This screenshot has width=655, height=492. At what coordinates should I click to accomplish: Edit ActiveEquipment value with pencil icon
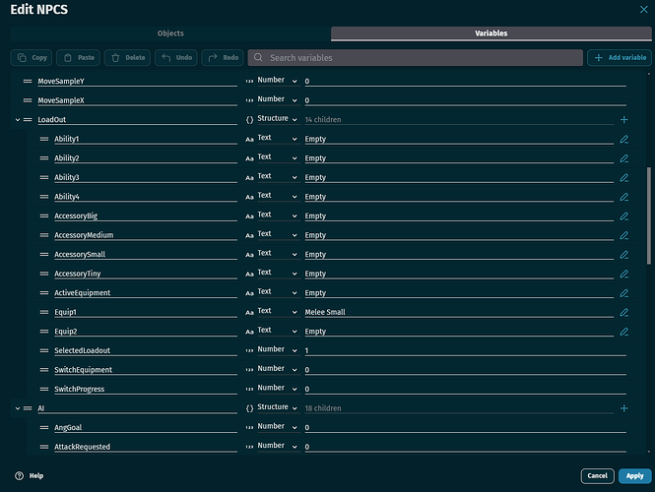pos(623,293)
